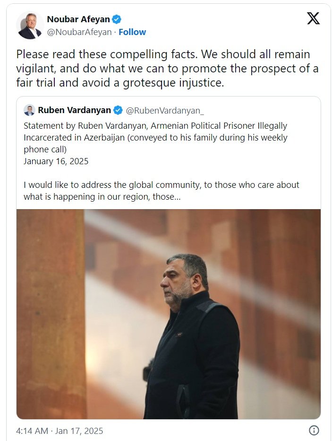Follow Noubar Afeyan
Image resolution: width=332 pixels, height=441 pixels.
pos(132,32)
